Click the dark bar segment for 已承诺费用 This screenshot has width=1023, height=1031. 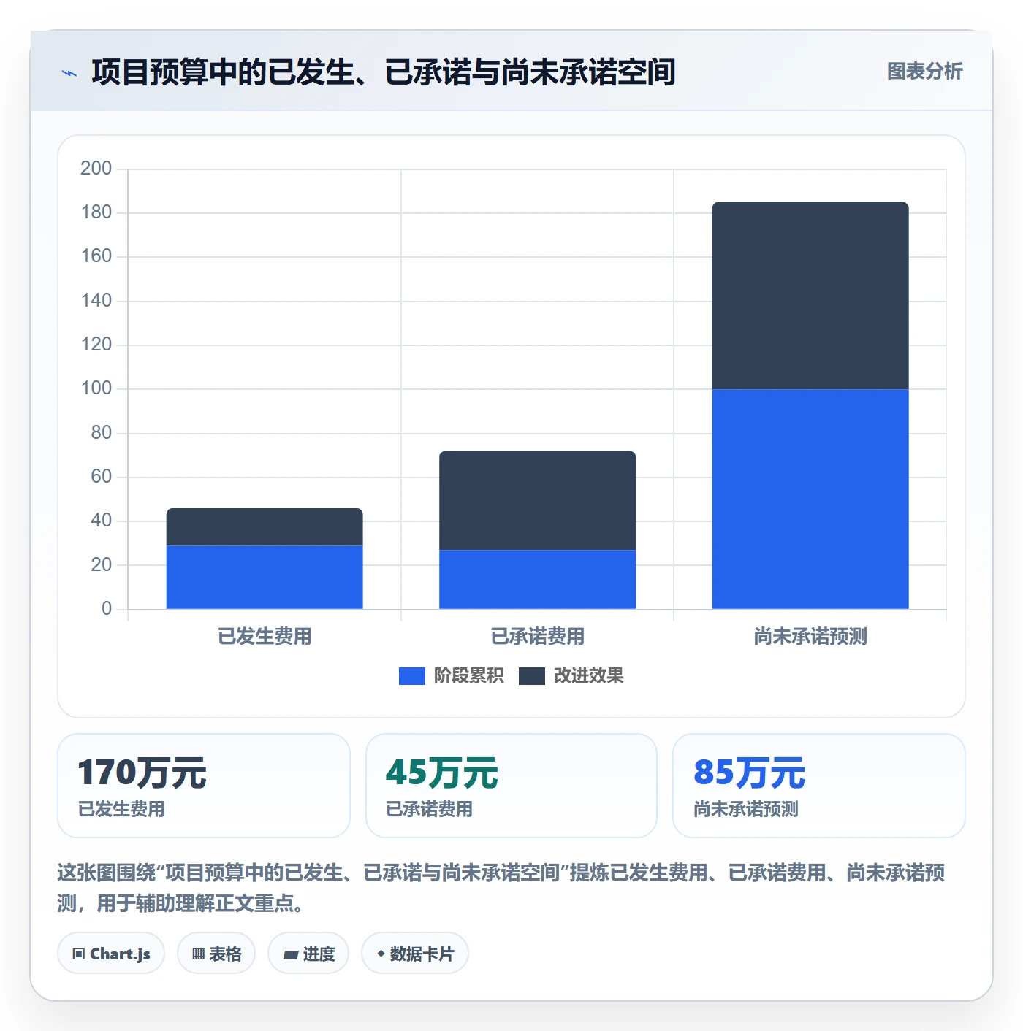coord(537,500)
